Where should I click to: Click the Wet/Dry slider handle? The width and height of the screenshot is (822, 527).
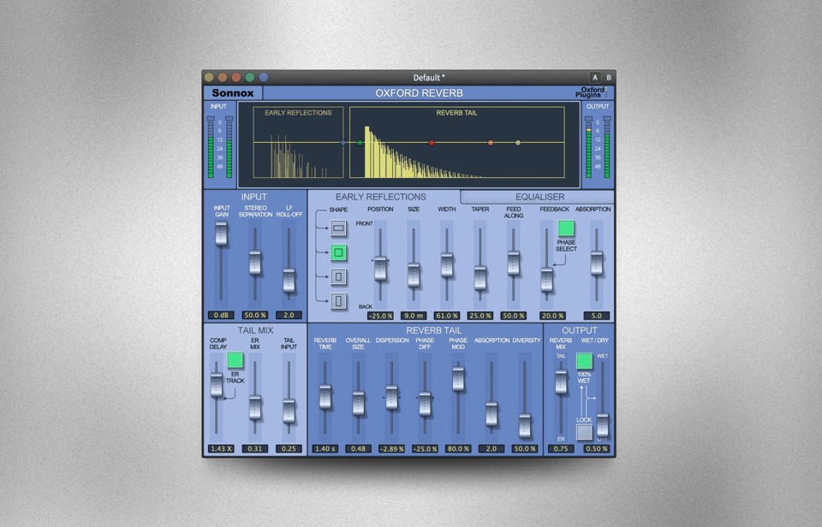(603, 424)
